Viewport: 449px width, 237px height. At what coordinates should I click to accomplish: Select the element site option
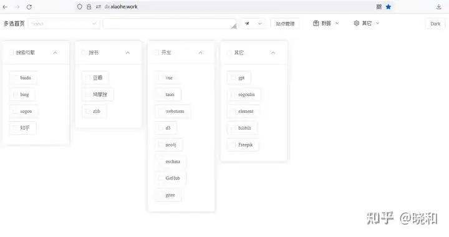coord(243,112)
